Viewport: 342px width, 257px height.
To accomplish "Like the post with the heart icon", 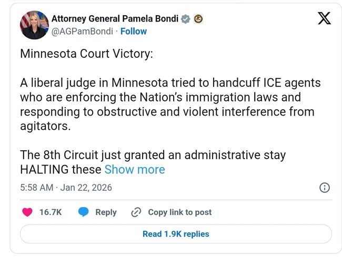I will (27, 212).
